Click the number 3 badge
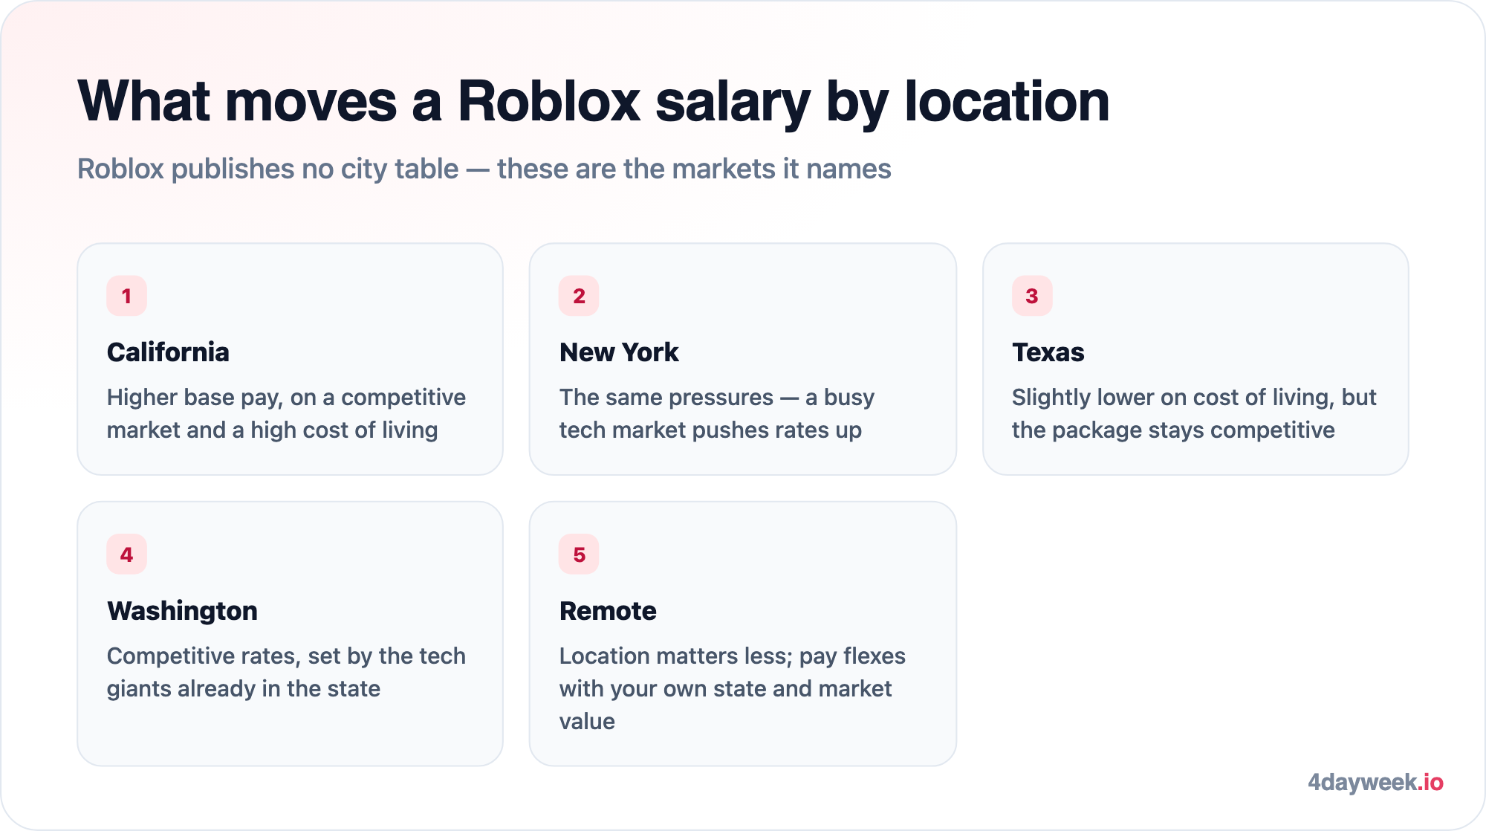 pyautogui.click(x=1032, y=296)
